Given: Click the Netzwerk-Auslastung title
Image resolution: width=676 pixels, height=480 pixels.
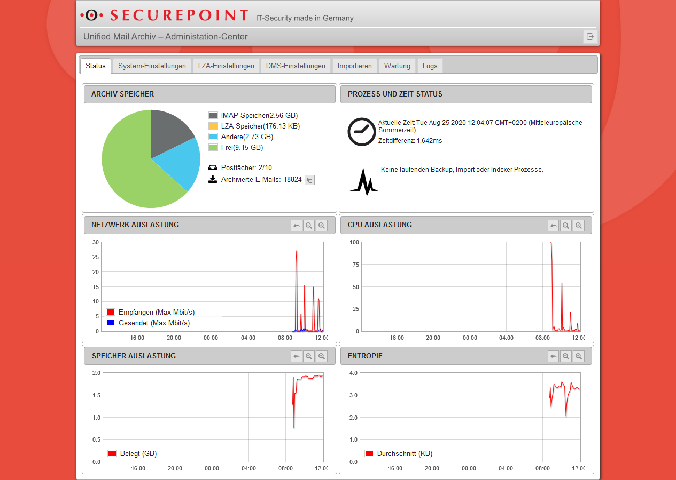Looking at the screenshot, I should tap(135, 225).
